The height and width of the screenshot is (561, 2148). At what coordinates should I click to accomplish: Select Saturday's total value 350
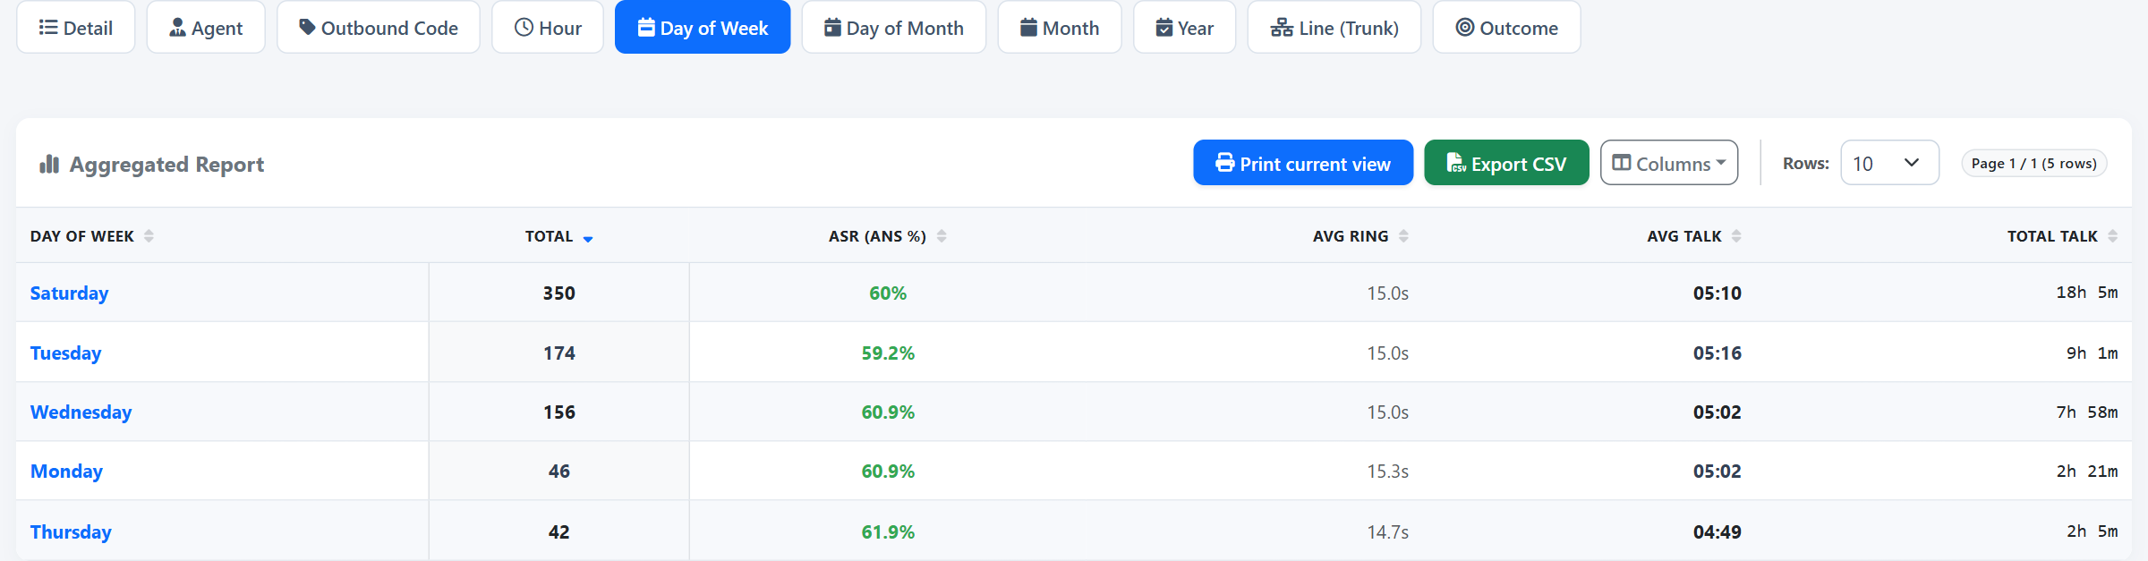559,293
